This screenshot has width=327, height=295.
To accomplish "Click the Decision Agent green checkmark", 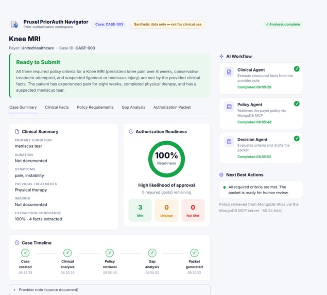I will click(297, 138).
